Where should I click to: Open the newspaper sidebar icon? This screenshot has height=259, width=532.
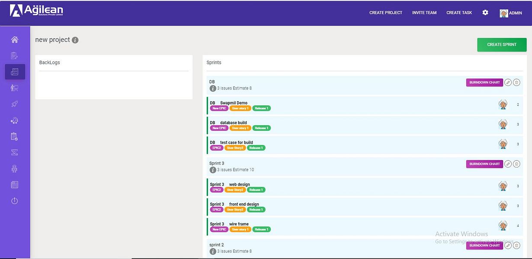[x=15, y=185]
